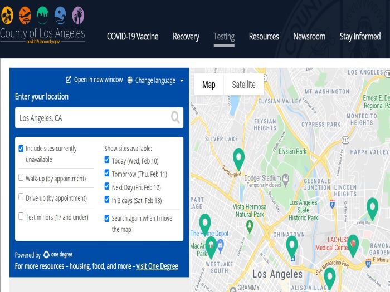Click the Los Angeles city label on map

pos(277,274)
